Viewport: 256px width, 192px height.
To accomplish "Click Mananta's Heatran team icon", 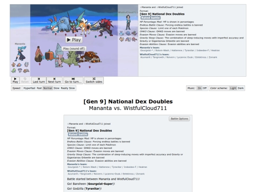I will point(26,71).
